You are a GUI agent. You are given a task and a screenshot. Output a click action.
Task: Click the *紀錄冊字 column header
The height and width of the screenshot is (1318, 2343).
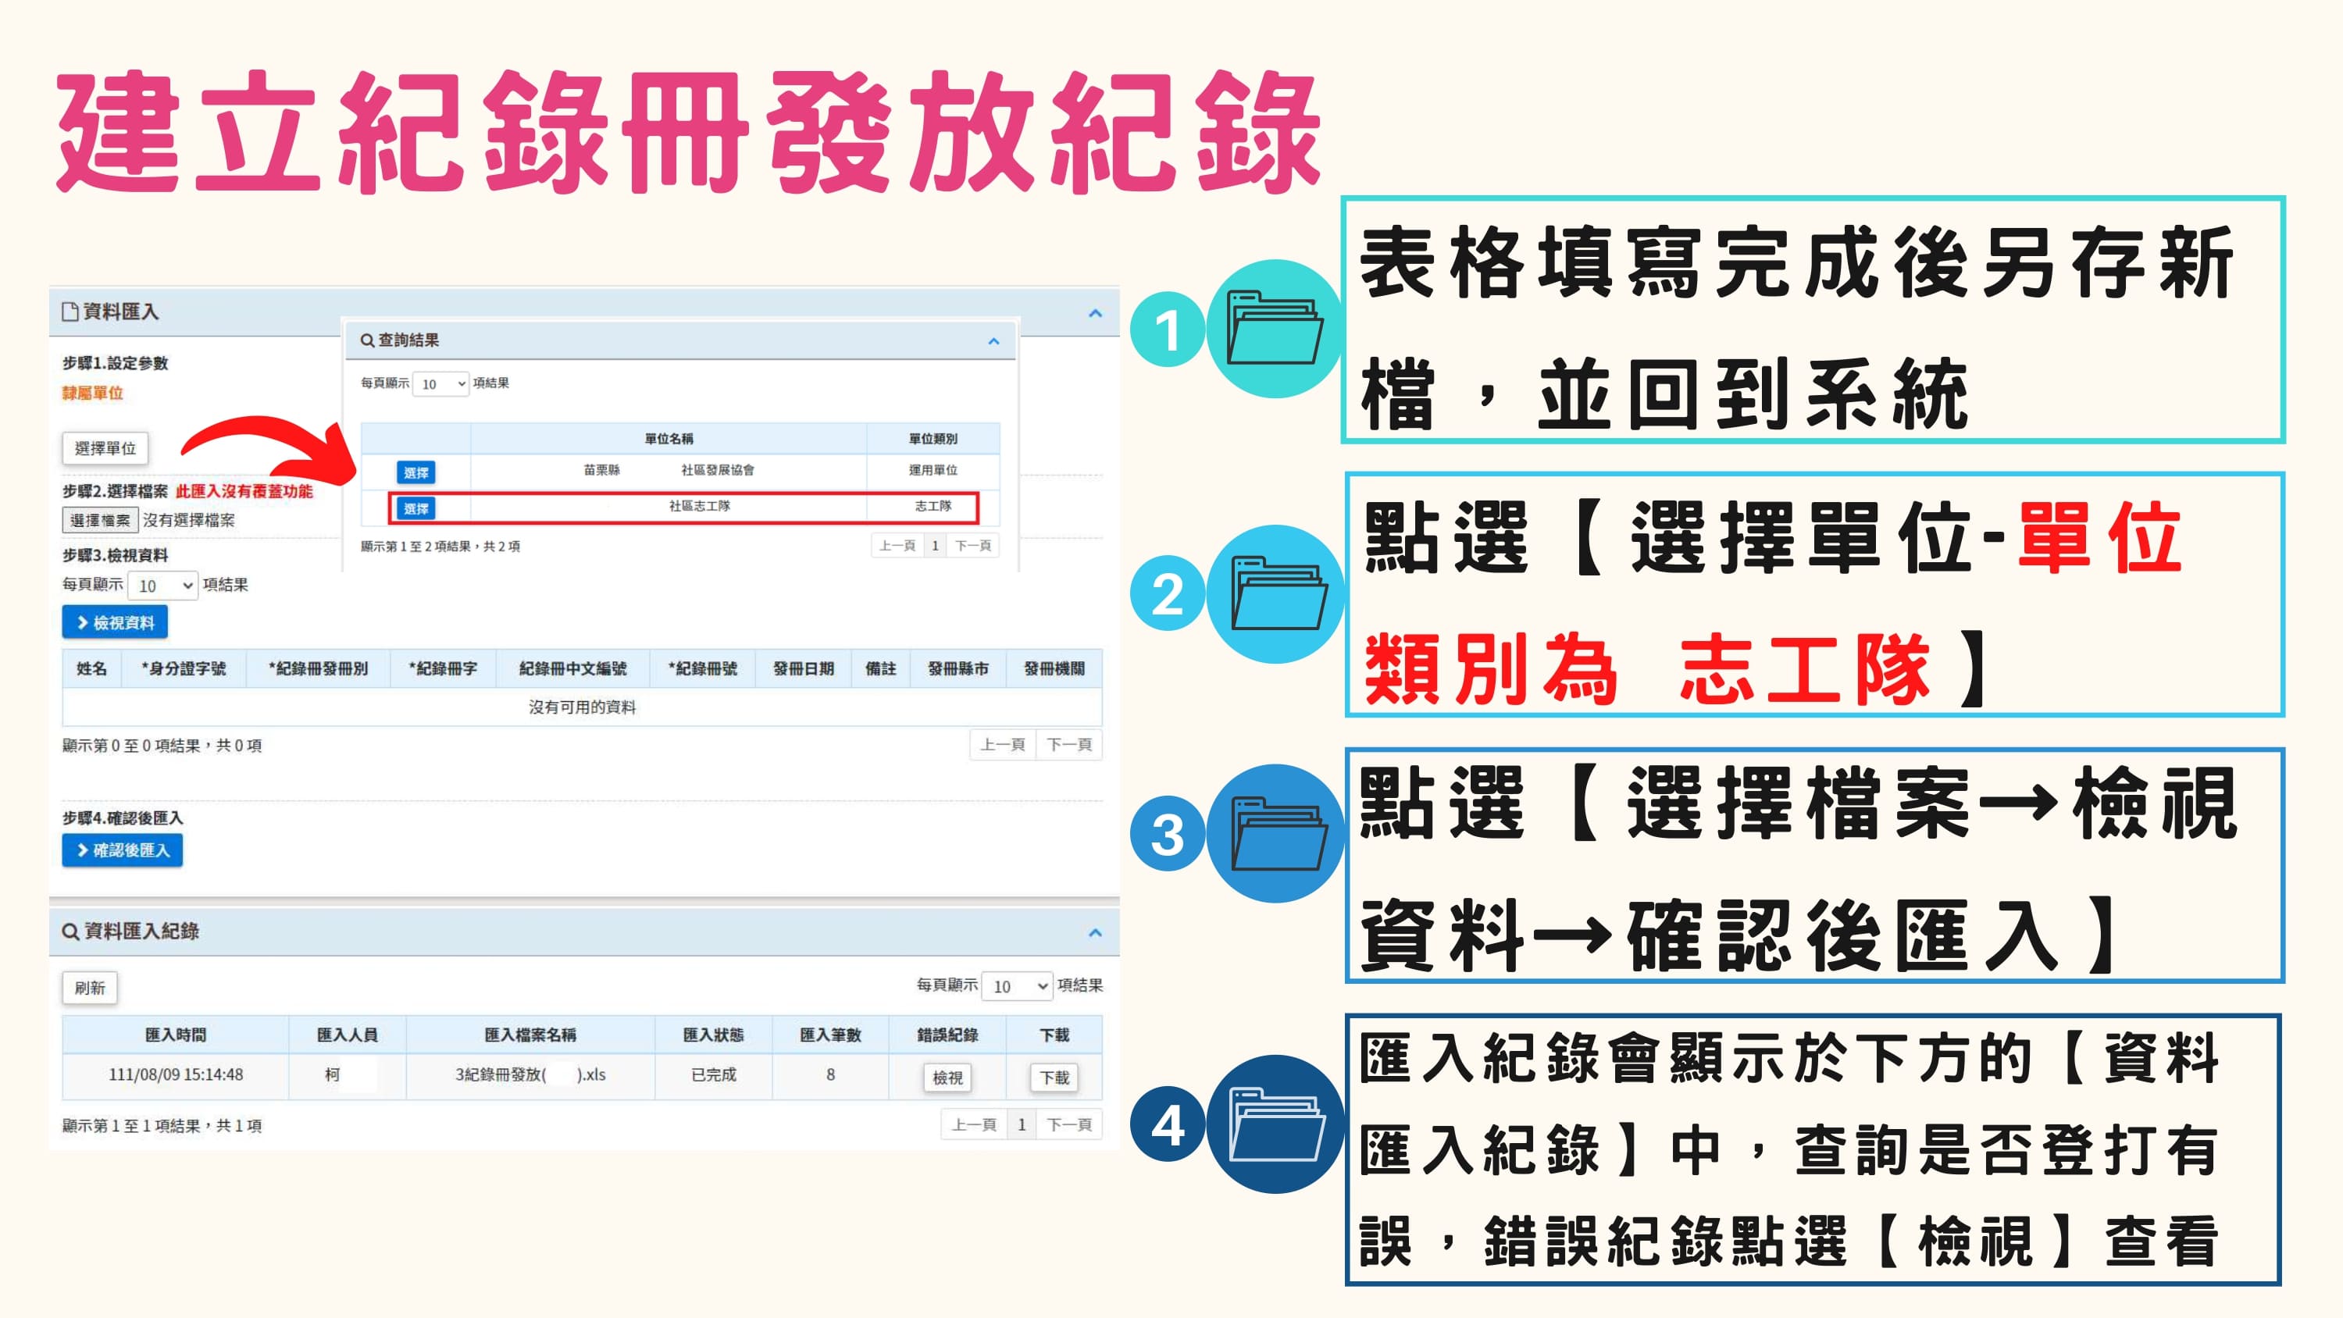(x=443, y=668)
